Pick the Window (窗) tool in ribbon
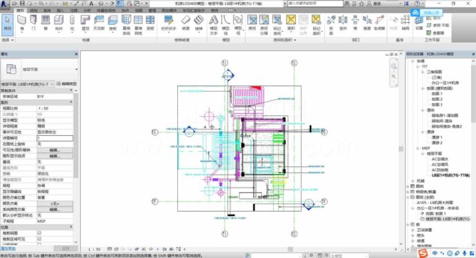476x258 pixels. point(46,23)
